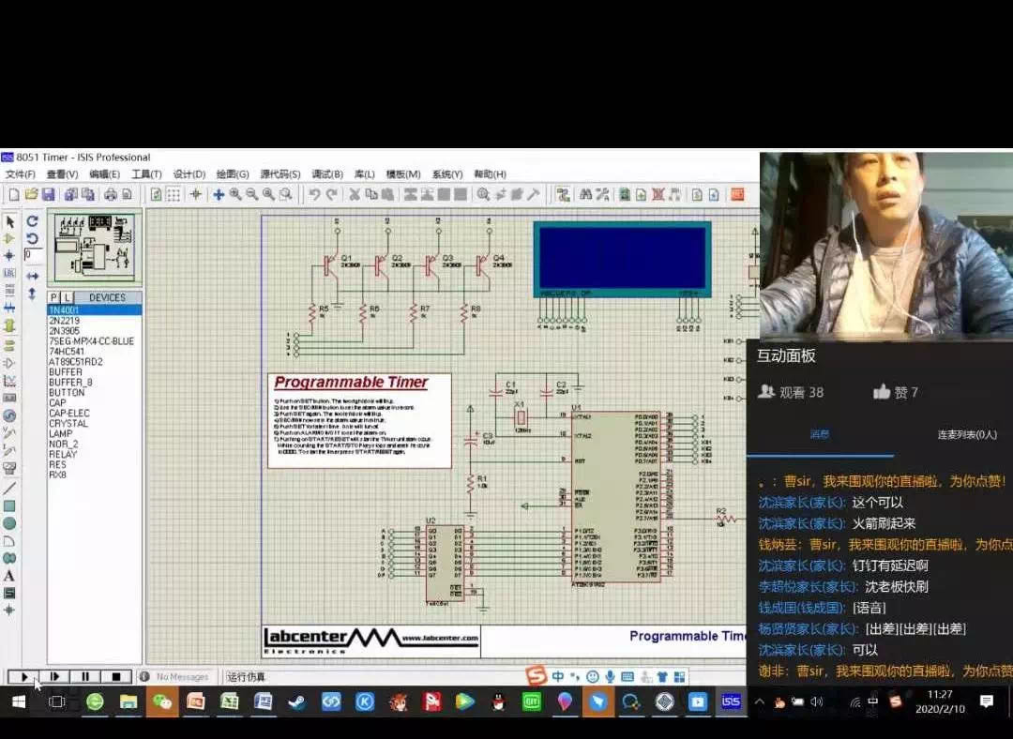Select the arrow selection mode tool
This screenshot has width=1013, height=739.
tap(9, 222)
